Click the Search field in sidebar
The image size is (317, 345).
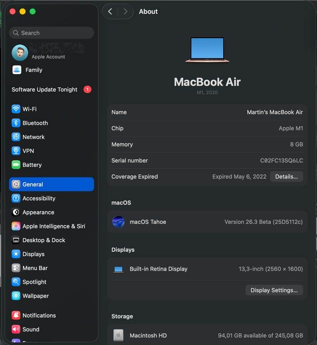[51, 33]
